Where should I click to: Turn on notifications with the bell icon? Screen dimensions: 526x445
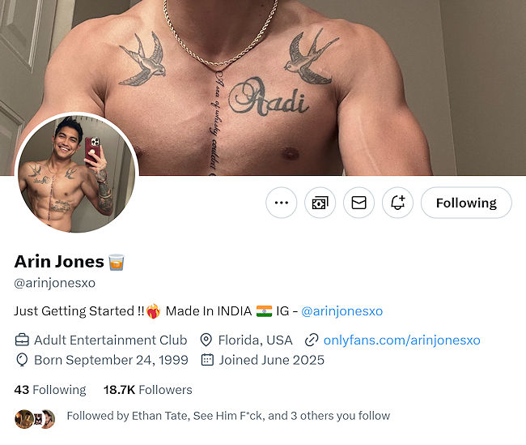tap(397, 203)
